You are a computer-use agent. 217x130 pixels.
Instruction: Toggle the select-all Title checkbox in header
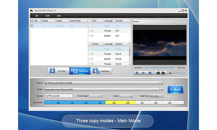(x=32, y=21)
